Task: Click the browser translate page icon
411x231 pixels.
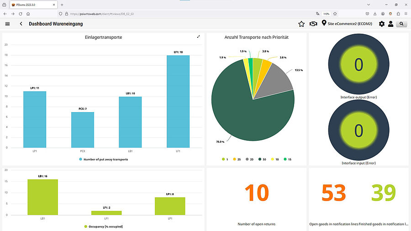Action: click(318, 14)
